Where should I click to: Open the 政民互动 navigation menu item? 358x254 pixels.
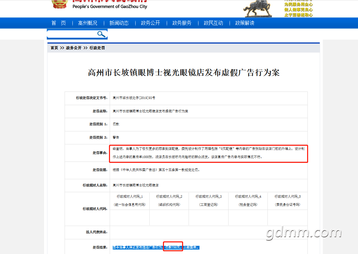click(213, 23)
